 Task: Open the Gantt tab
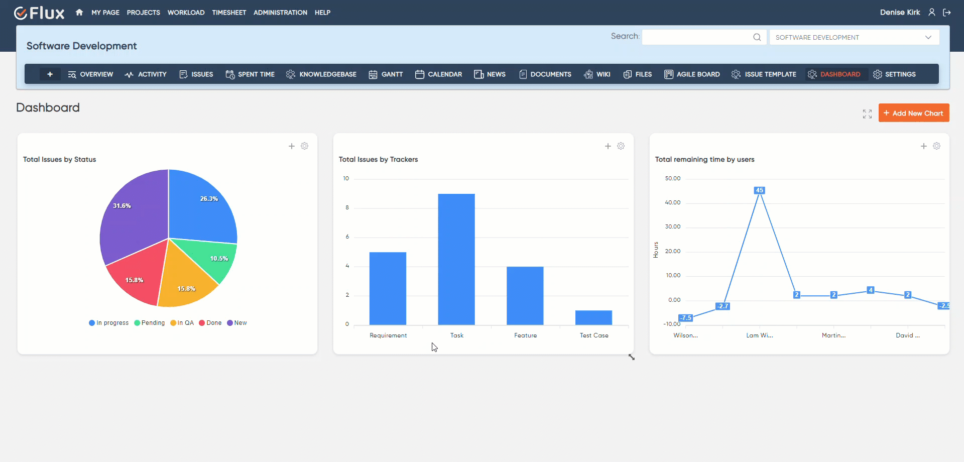point(386,74)
